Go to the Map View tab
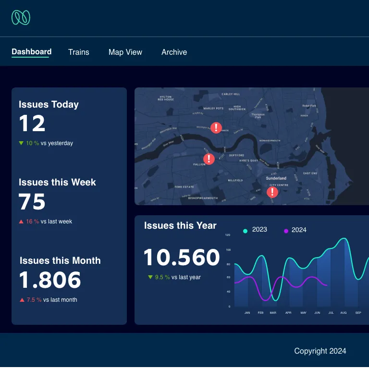 (125, 52)
